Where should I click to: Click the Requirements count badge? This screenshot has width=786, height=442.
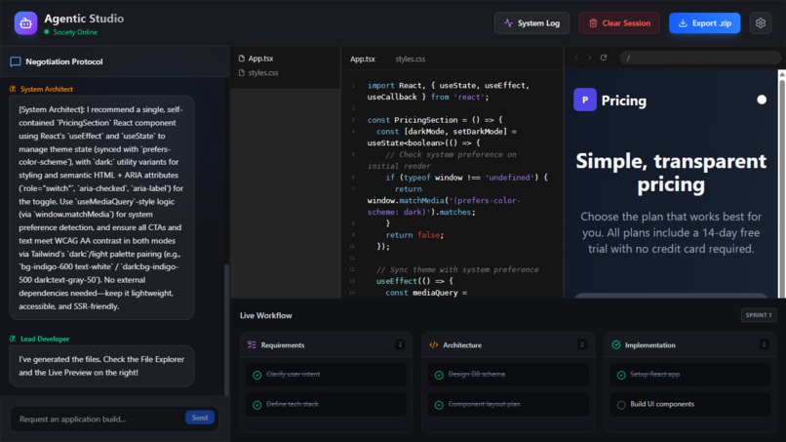[x=400, y=344]
